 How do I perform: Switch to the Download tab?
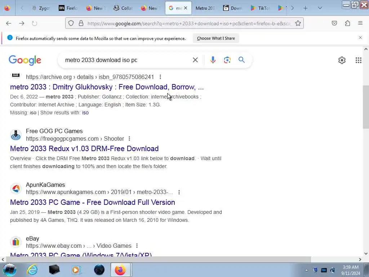coord(232,8)
